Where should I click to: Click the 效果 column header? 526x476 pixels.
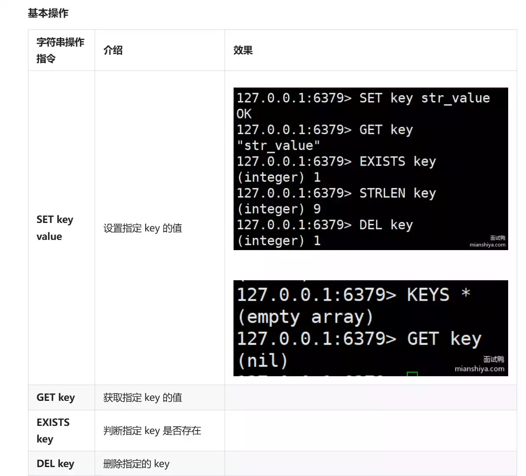coord(243,50)
